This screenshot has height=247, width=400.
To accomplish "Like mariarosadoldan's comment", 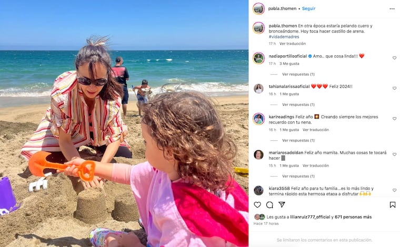I will pos(394,155).
